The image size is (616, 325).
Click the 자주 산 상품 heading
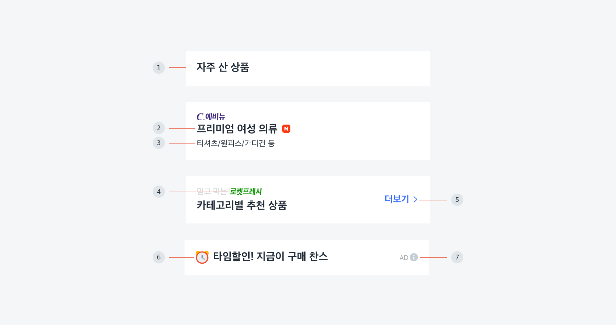pyautogui.click(x=223, y=67)
